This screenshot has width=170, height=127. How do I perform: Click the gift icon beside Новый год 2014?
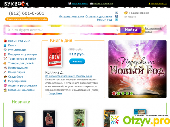click(x=5, y=41)
